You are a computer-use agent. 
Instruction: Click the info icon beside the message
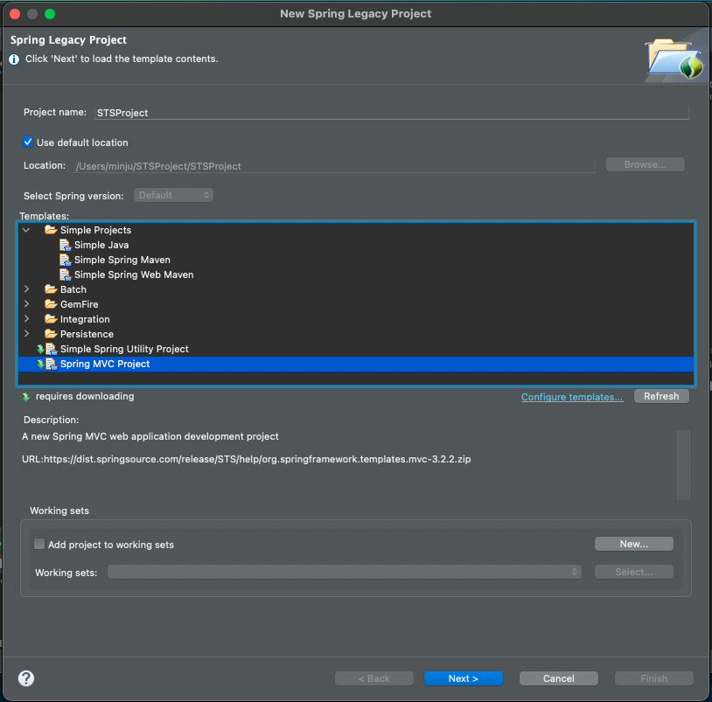[14, 59]
